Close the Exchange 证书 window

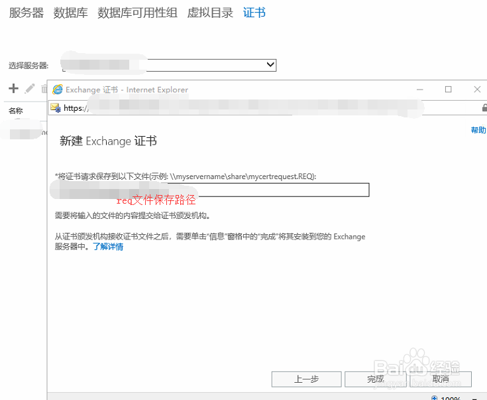click(477, 90)
